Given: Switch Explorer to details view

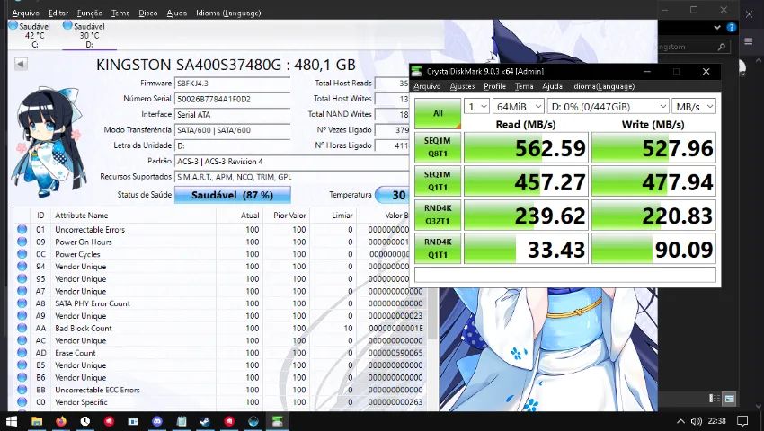Looking at the screenshot, I should pos(715,399).
